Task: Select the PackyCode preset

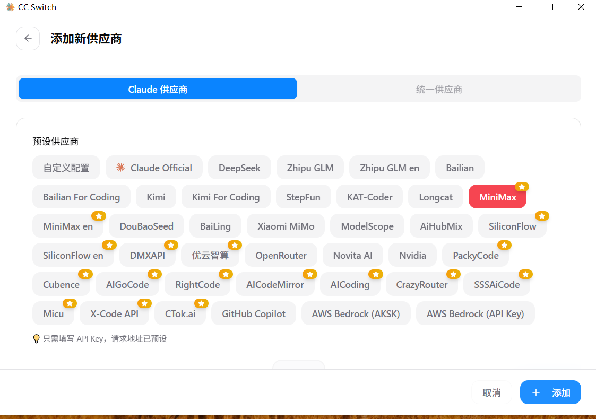Action: (476, 255)
